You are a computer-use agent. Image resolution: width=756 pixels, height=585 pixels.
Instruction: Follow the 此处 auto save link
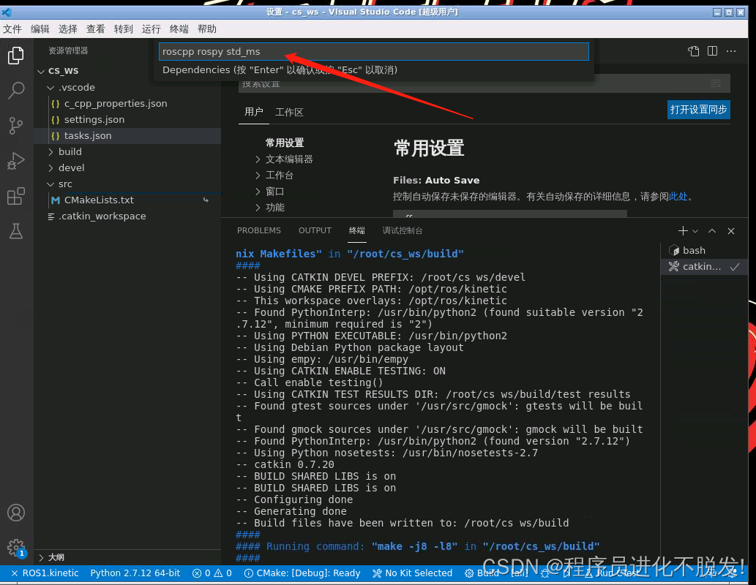678,197
